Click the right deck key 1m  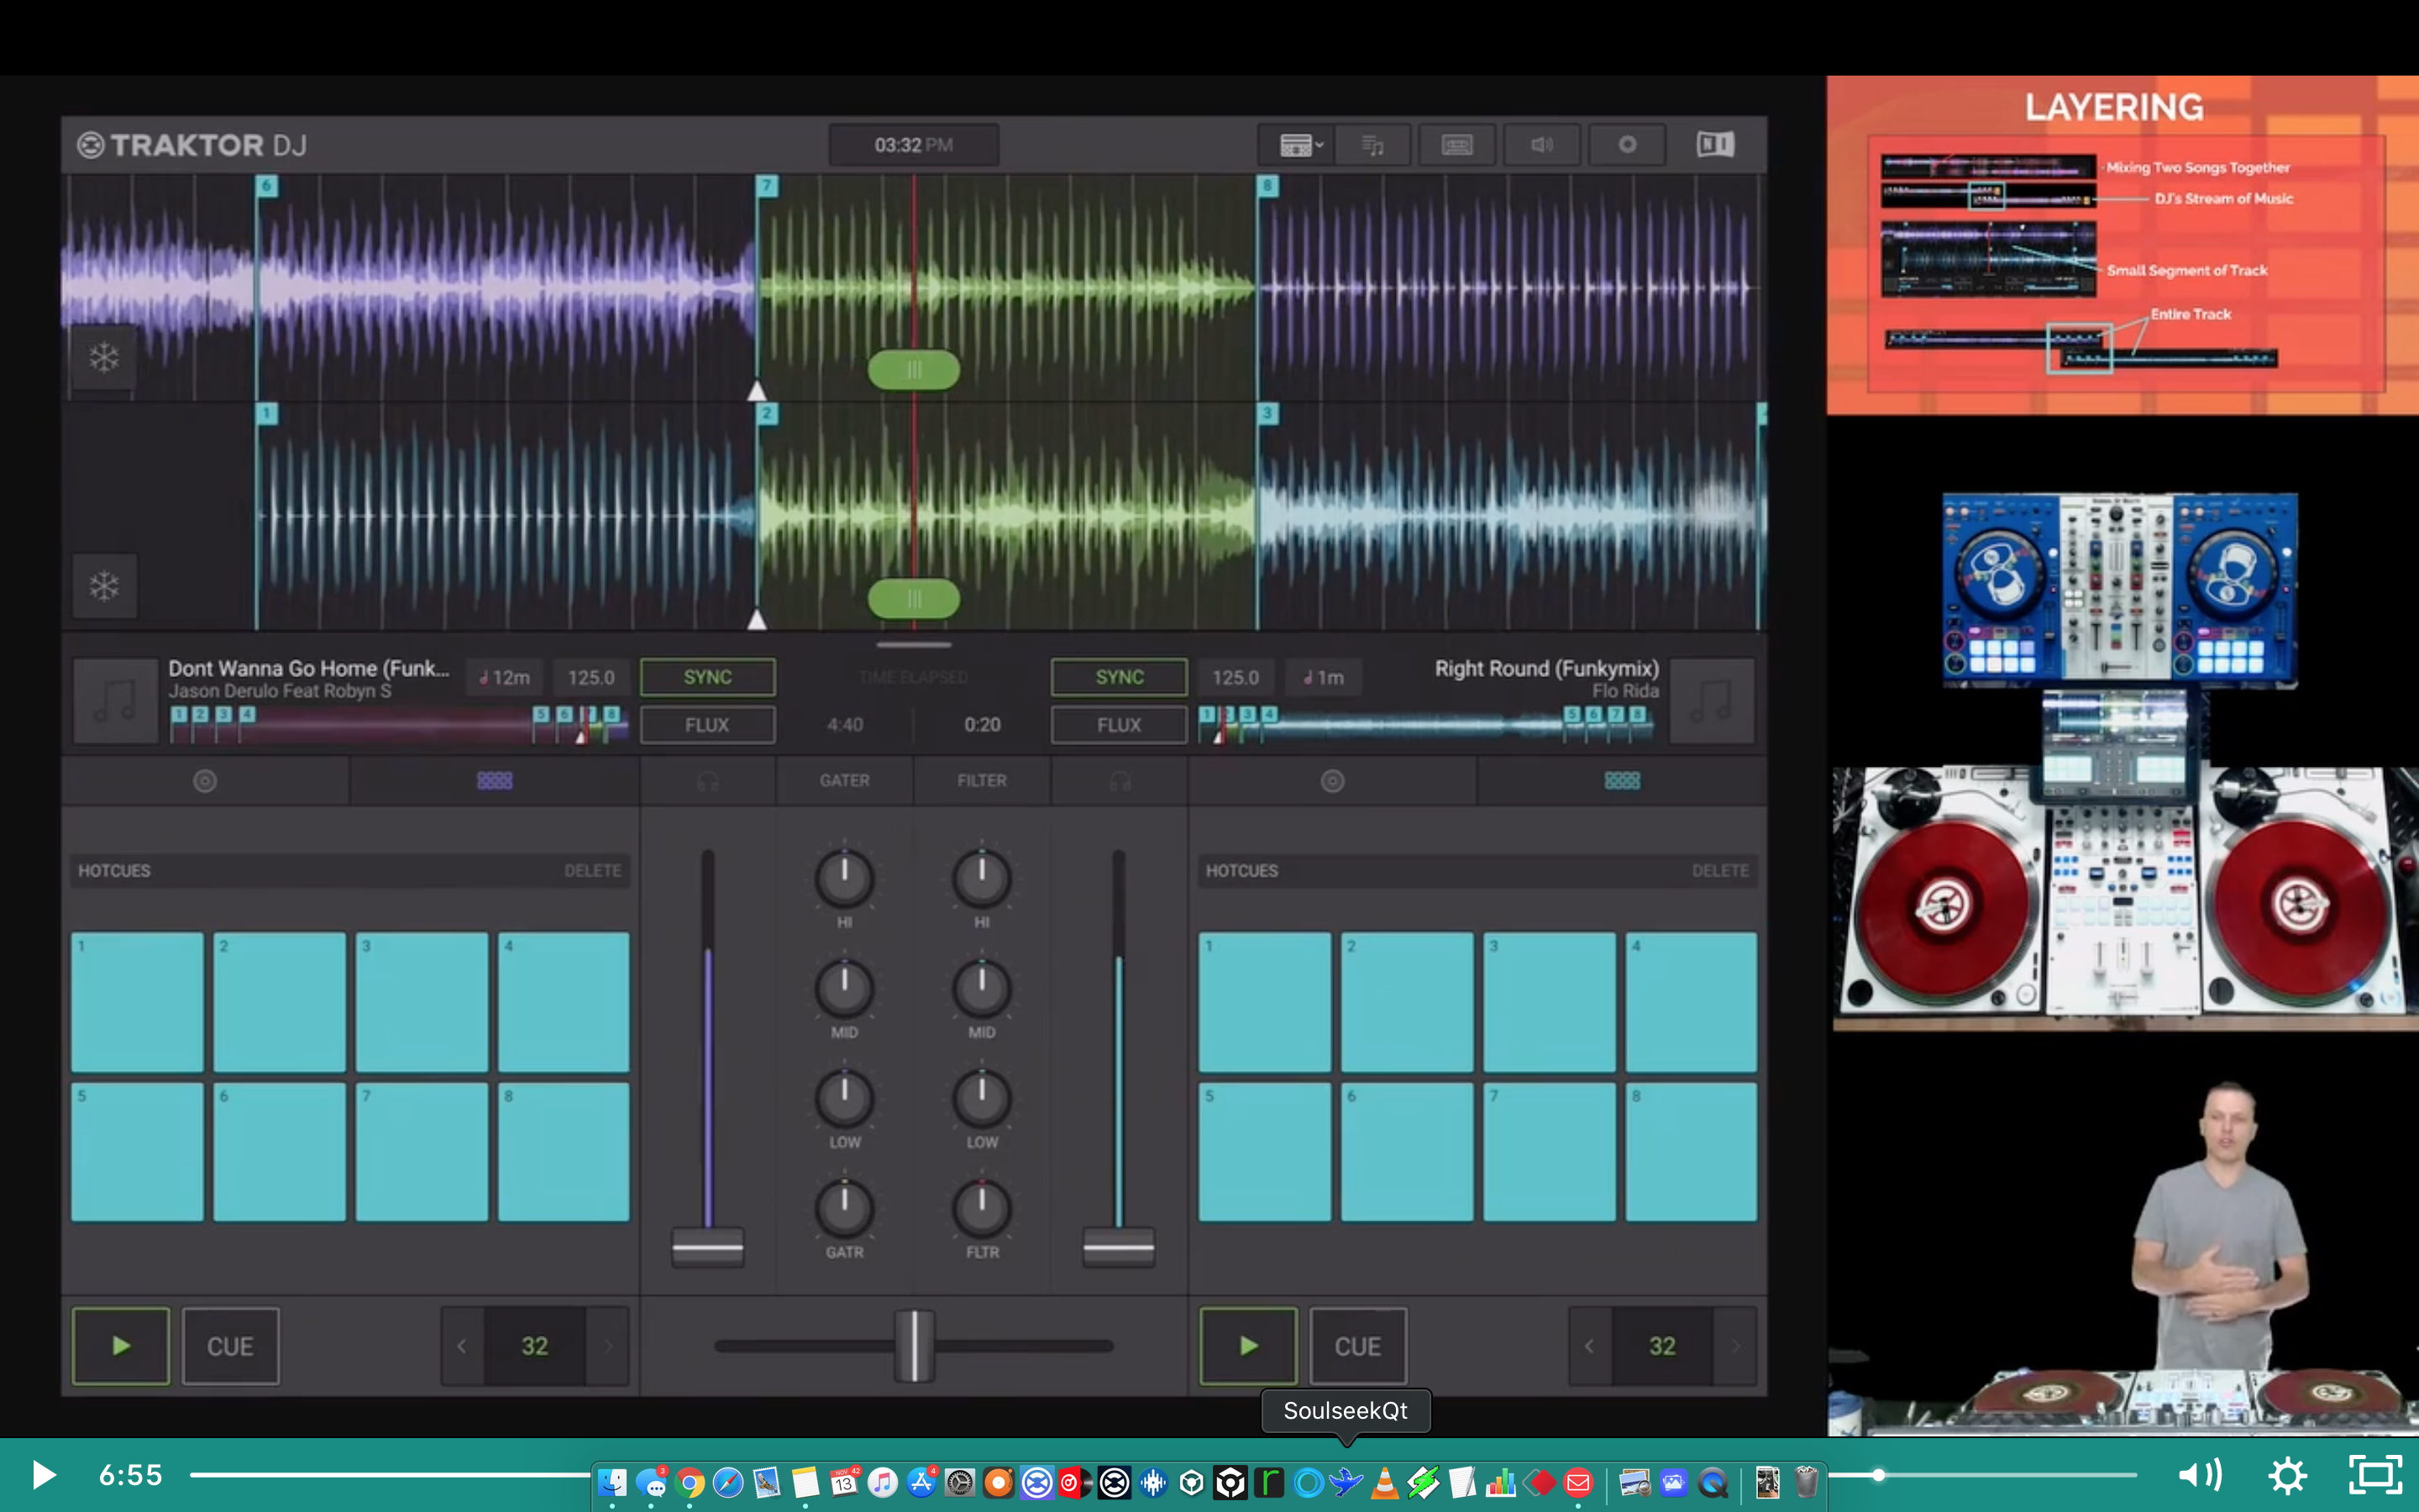[1324, 678]
